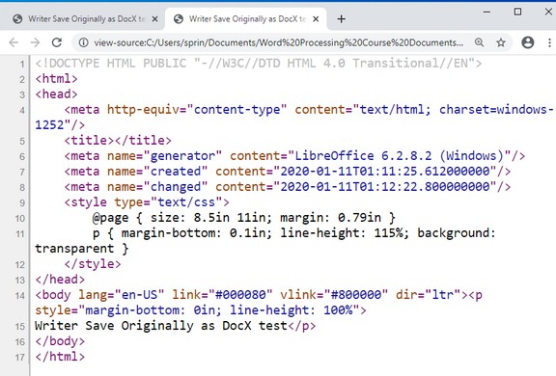Go back with the browser back arrow
Viewport: 556px width, 376px height.
(x=14, y=42)
